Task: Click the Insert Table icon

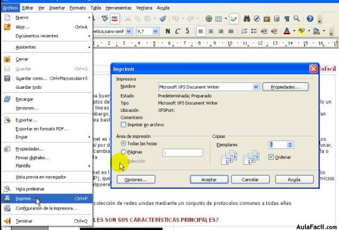Action: coord(218,19)
